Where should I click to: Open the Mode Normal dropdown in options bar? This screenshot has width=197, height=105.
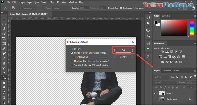point(61,8)
